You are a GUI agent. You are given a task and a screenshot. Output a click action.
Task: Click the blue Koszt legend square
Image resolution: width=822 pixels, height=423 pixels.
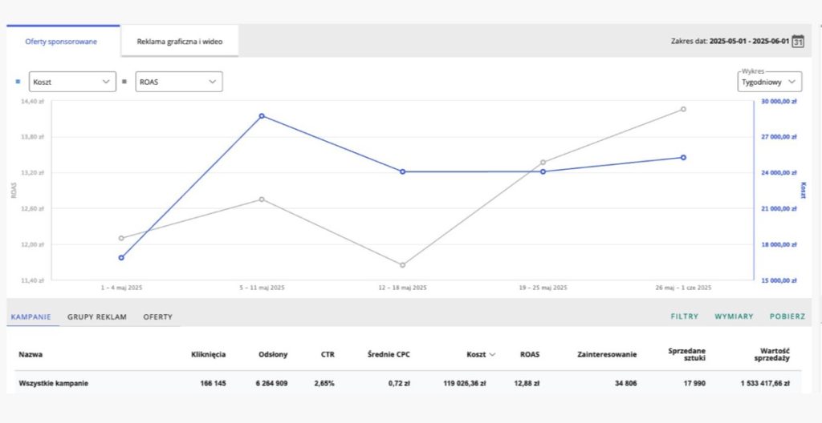click(x=18, y=82)
